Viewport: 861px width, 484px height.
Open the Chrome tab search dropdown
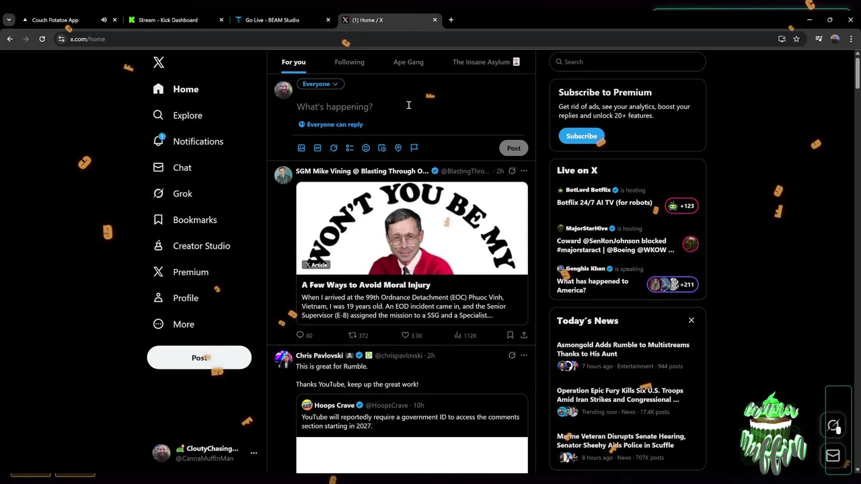(9, 19)
